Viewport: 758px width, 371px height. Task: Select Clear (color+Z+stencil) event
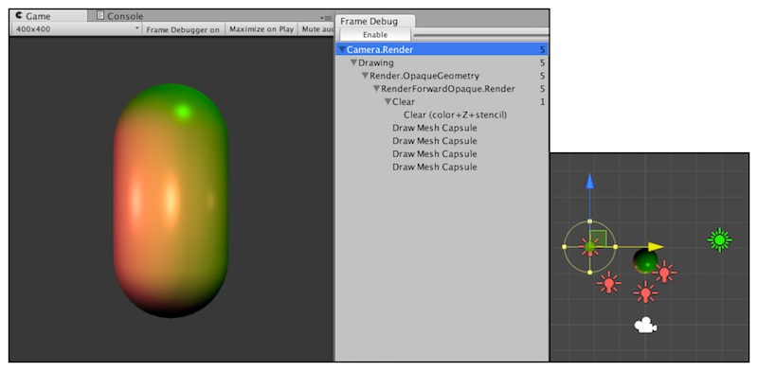point(456,115)
